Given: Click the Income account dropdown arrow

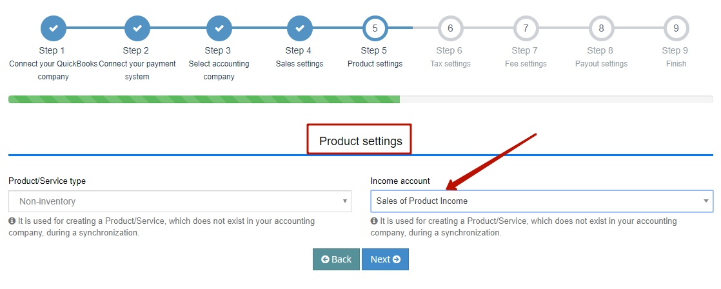Looking at the screenshot, I should click(706, 201).
